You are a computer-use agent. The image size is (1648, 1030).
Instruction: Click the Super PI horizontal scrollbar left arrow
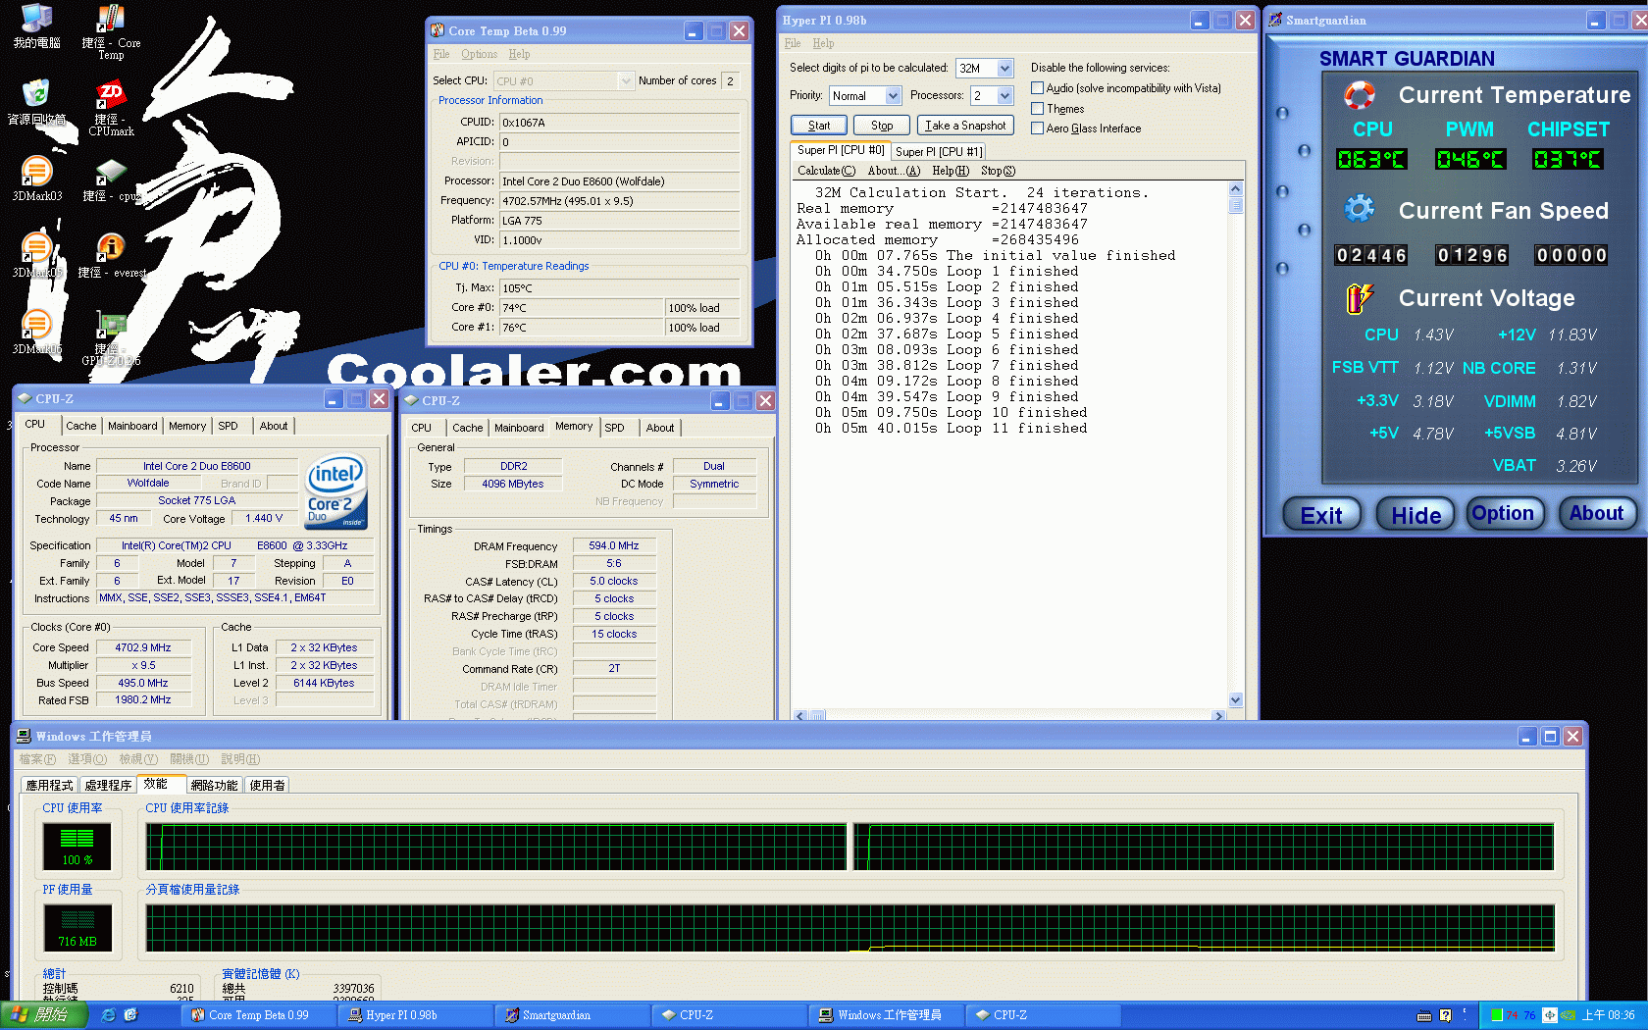coord(800,716)
